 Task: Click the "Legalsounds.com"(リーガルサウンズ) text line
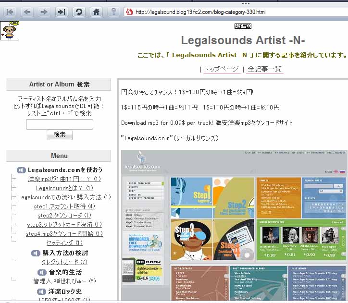point(170,138)
